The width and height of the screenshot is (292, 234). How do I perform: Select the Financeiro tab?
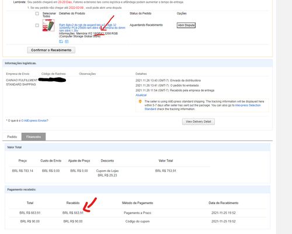point(33,137)
